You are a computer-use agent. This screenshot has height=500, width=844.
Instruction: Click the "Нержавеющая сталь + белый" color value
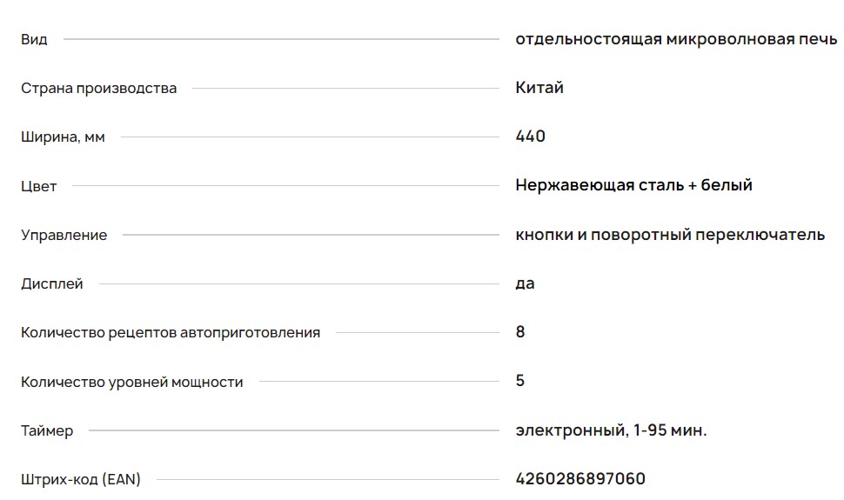[633, 185]
